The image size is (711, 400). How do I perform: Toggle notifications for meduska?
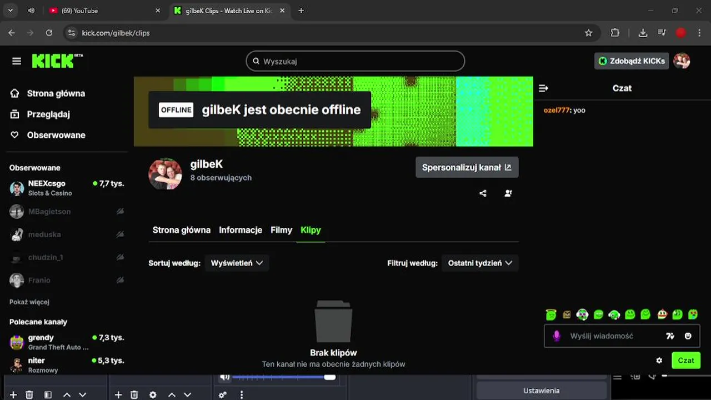pos(120,234)
